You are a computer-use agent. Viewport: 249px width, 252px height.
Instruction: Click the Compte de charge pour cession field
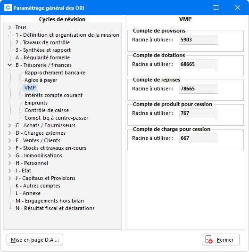pyautogui.click(x=198, y=138)
